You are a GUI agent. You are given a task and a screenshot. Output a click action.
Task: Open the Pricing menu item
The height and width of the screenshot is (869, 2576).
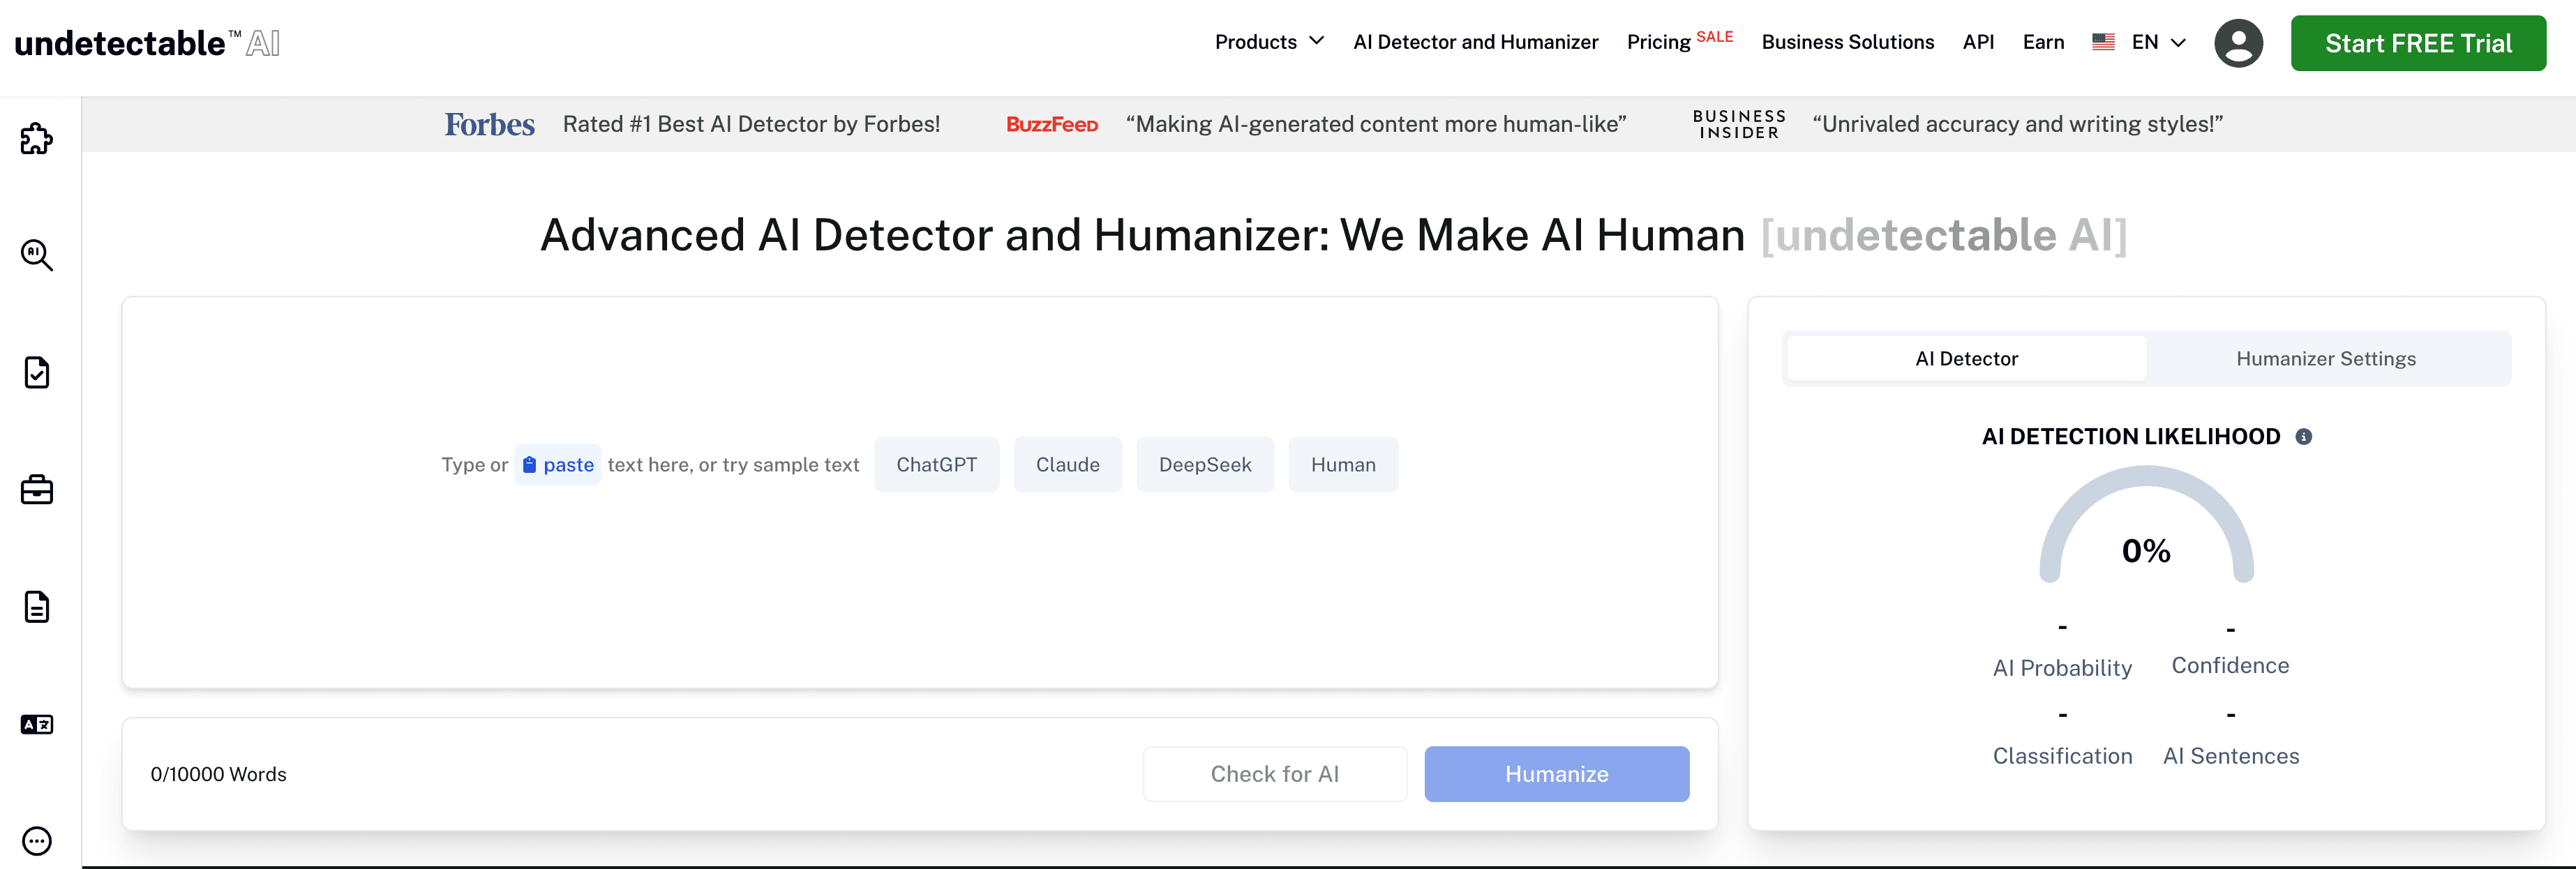tap(1658, 42)
